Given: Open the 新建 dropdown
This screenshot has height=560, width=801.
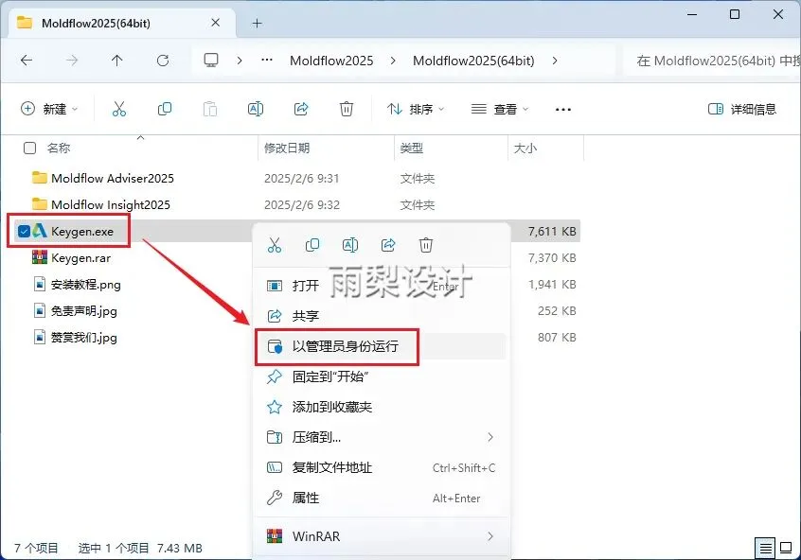Looking at the screenshot, I should point(49,109).
